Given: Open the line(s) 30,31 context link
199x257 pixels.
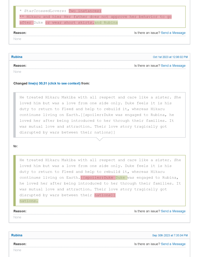Looking at the screenshot, I should point(54,83).
